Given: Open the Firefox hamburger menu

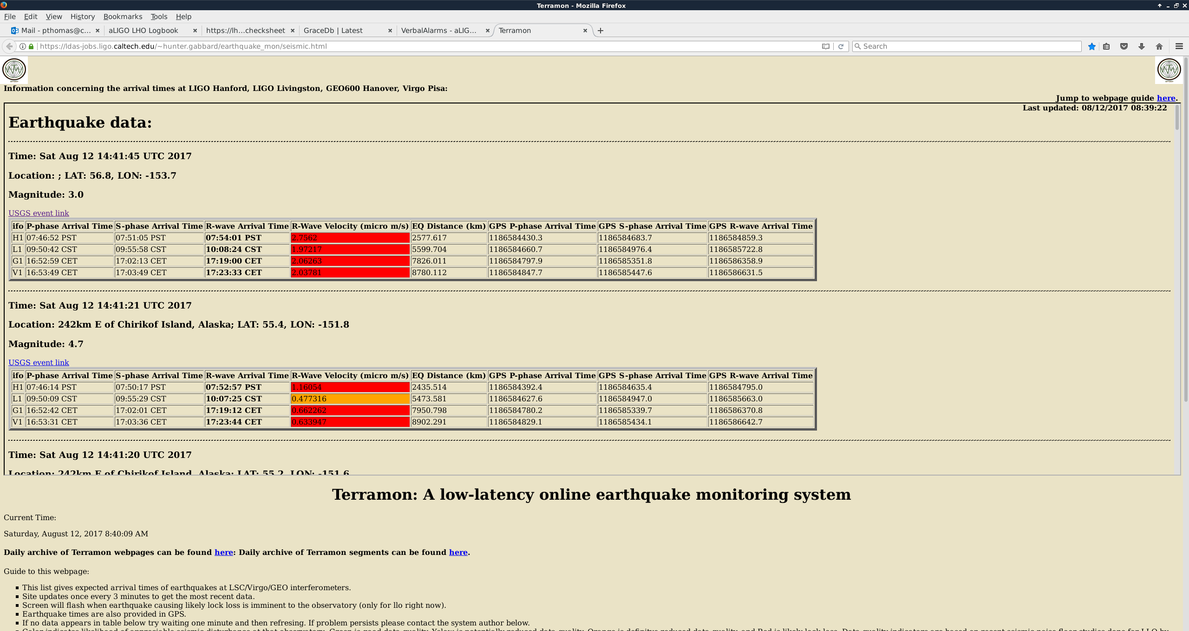Looking at the screenshot, I should point(1179,46).
